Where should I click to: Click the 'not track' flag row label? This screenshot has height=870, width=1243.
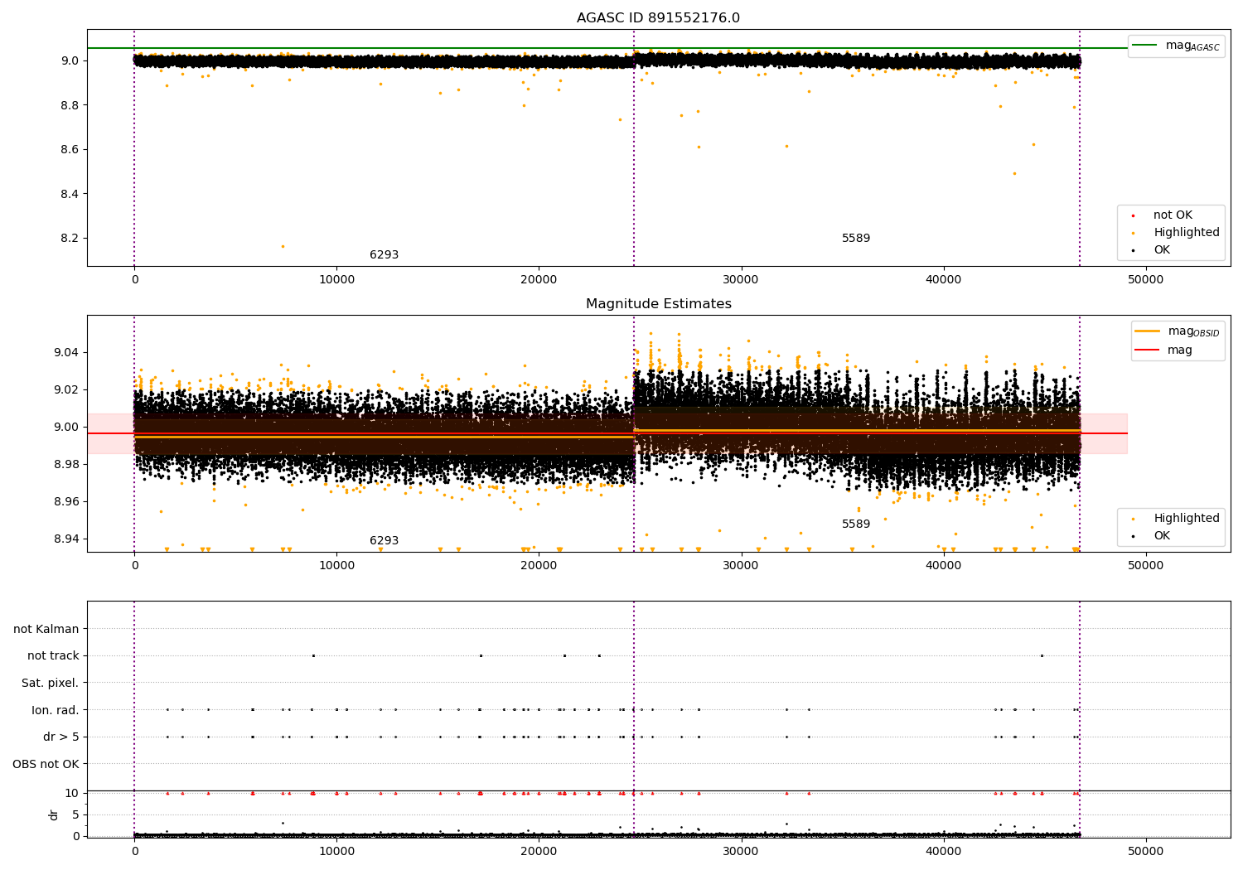pos(53,655)
